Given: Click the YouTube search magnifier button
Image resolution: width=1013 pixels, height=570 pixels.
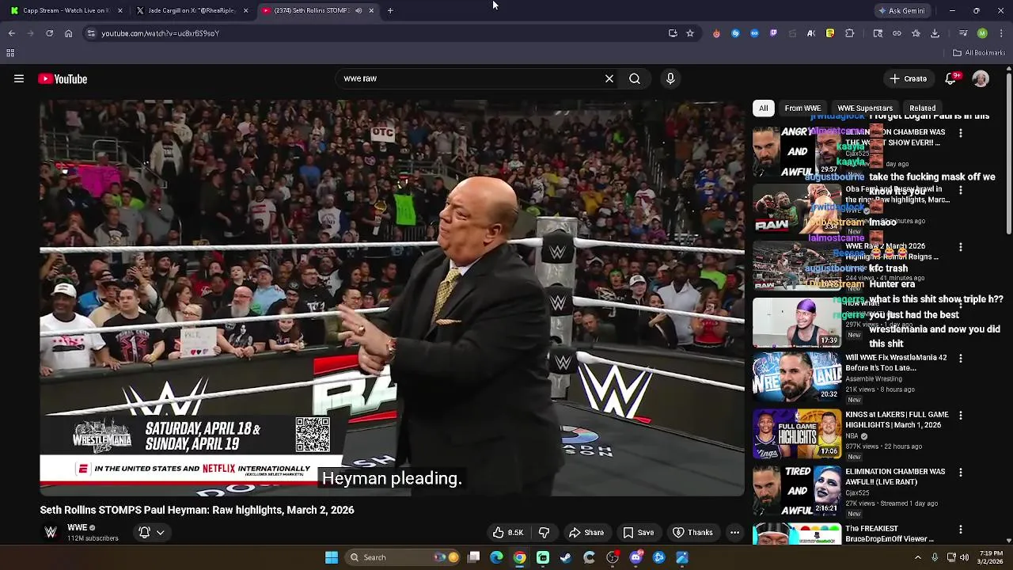Looking at the screenshot, I should coord(635,78).
